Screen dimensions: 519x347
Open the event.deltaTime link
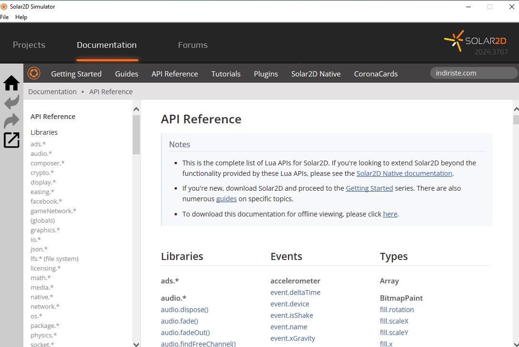295,293
